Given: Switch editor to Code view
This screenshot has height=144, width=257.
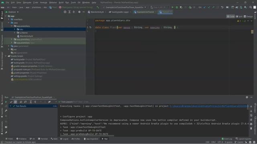Looking at the screenshot, I should [x=230, y=16].
